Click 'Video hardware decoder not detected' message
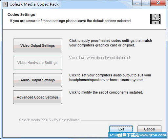Image resolution: width=168 pixels, height=139 pixels. pyautogui.click(x=100, y=58)
